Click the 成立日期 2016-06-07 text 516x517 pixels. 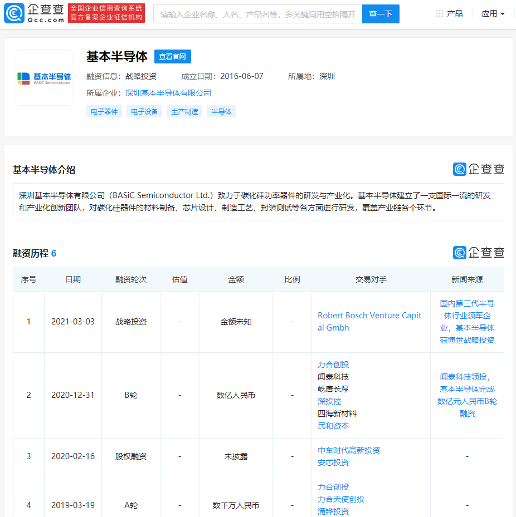pyautogui.click(x=222, y=76)
